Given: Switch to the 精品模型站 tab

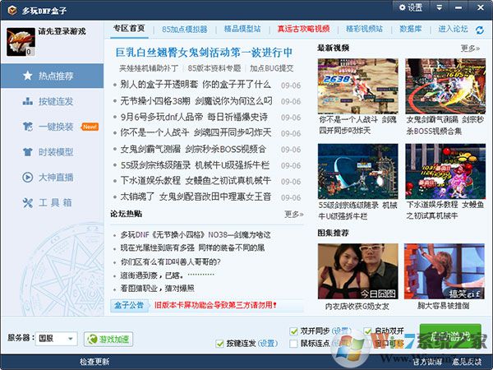Looking at the screenshot, I should (x=242, y=29).
